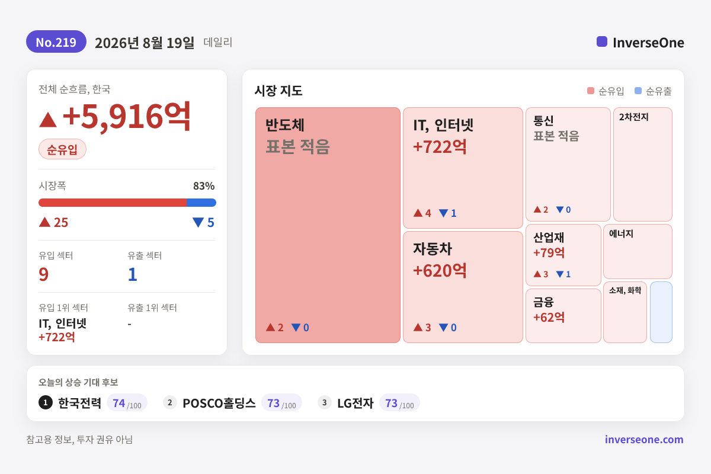Click the 참고용 정보, 투자 권유 아님 disclaimer
711x474 pixels.
pyautogui.click(x=79, y=440)
